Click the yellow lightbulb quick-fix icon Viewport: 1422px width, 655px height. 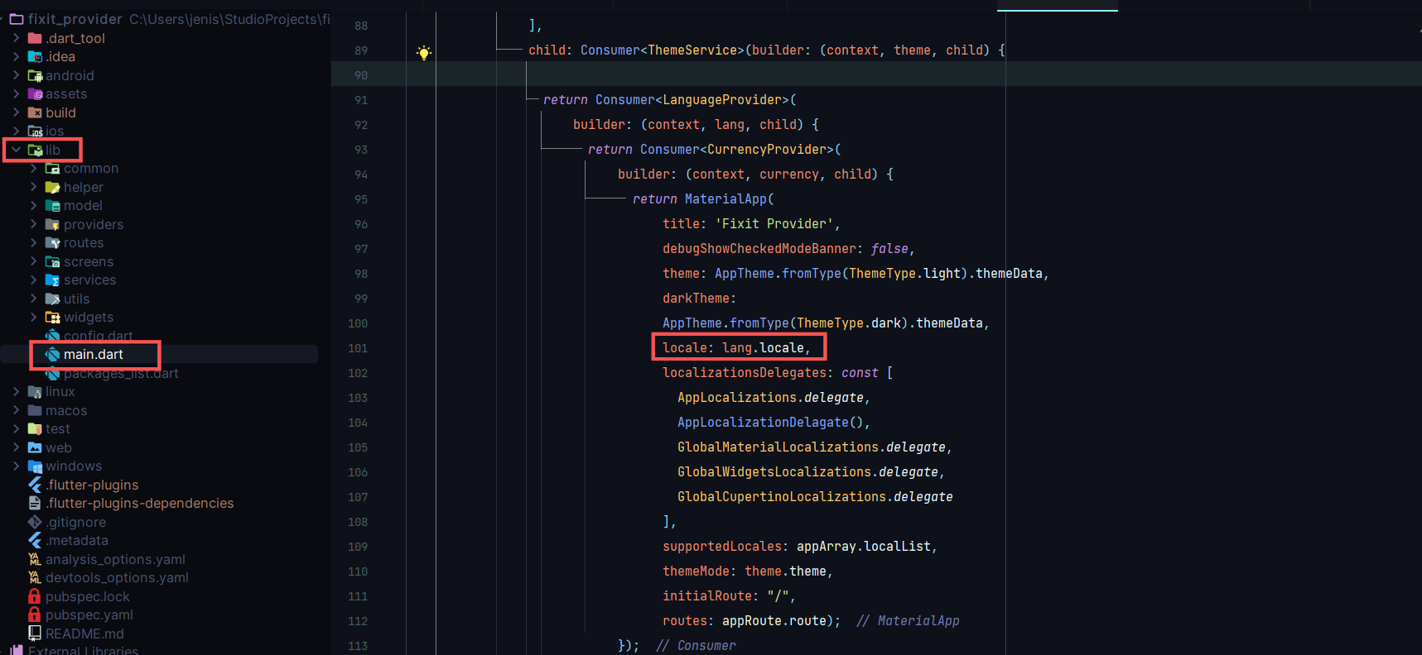tap(424, 53)
